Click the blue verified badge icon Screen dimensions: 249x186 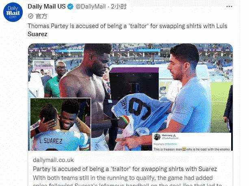point(70,6)
